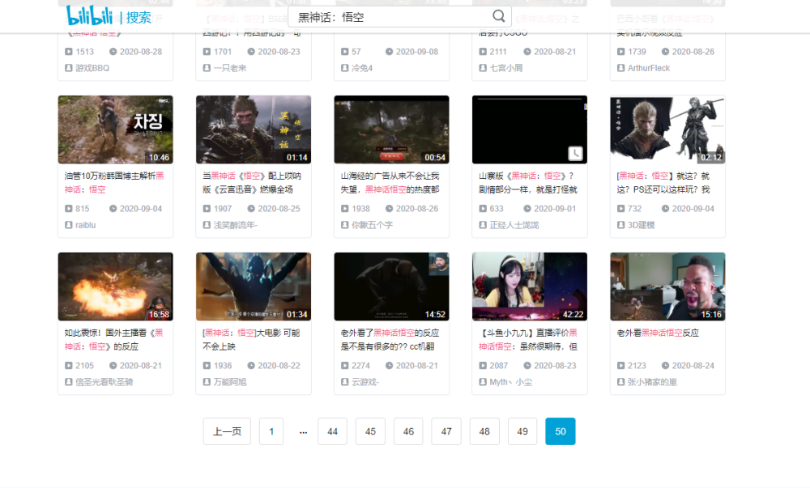This screenshot has width=810, height=488.
Task: Click the uploader icon beside 冷兔4
Action: [x=344, y=68]
